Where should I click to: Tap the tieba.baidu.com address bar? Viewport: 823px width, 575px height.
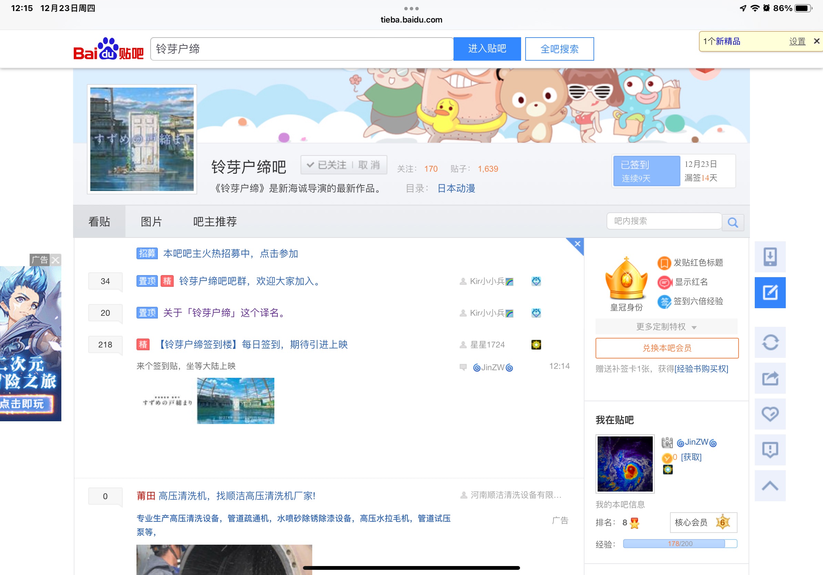(411, 20)
